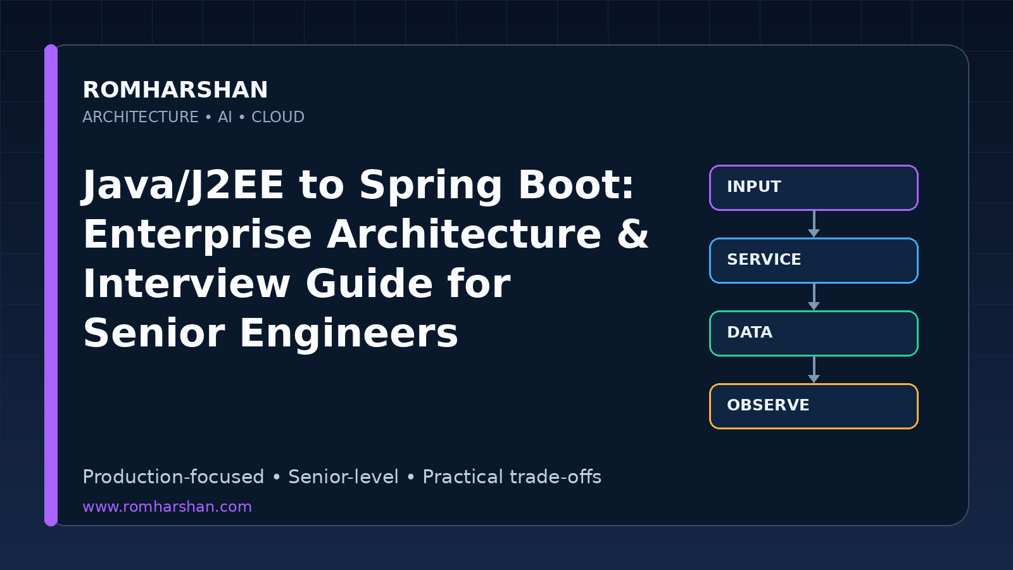
Task: Select the "Senior Engineers" title line
Action: pyautogui.click(x=270, y=333)
